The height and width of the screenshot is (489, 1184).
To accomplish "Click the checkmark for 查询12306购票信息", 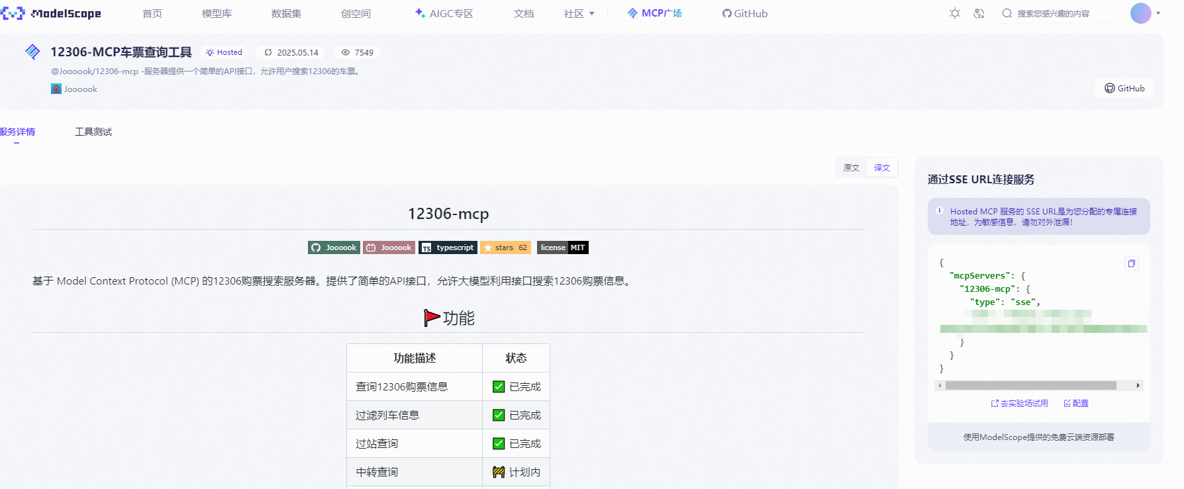I will (499, 386).
